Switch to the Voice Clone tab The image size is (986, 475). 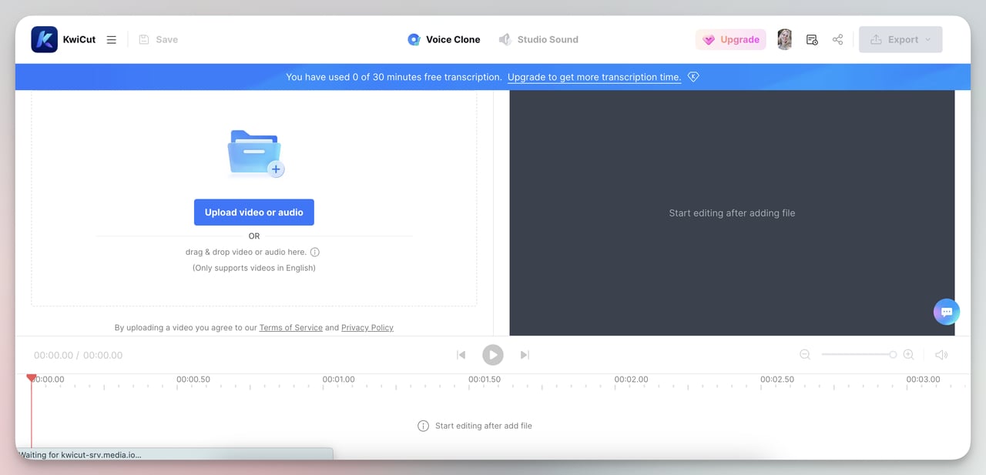pos(454,39)
